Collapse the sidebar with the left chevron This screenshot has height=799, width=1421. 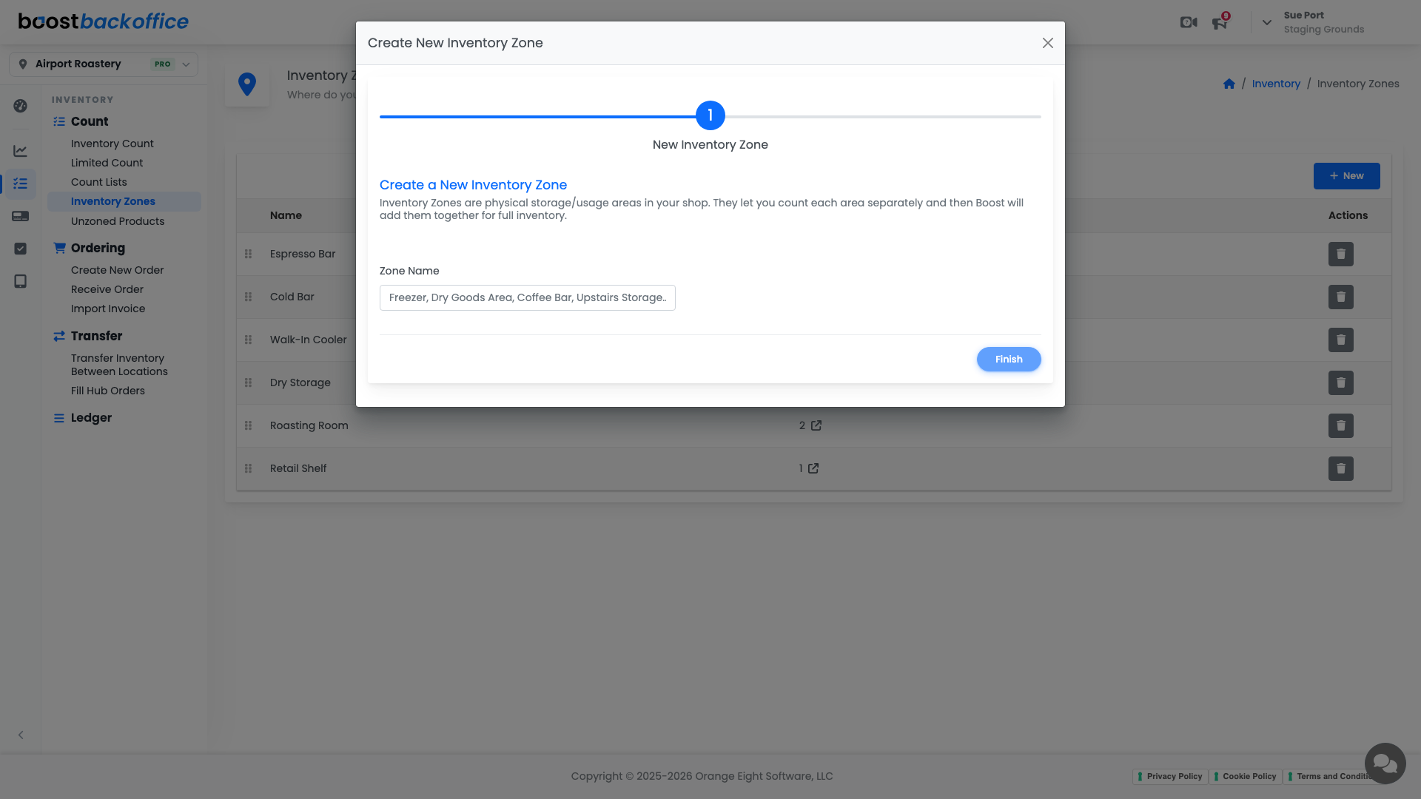coord(21,735)
